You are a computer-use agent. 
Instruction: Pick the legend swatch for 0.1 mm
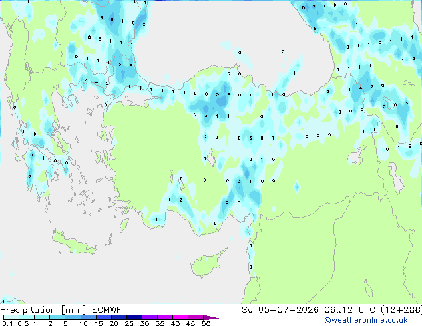point(11,317)
